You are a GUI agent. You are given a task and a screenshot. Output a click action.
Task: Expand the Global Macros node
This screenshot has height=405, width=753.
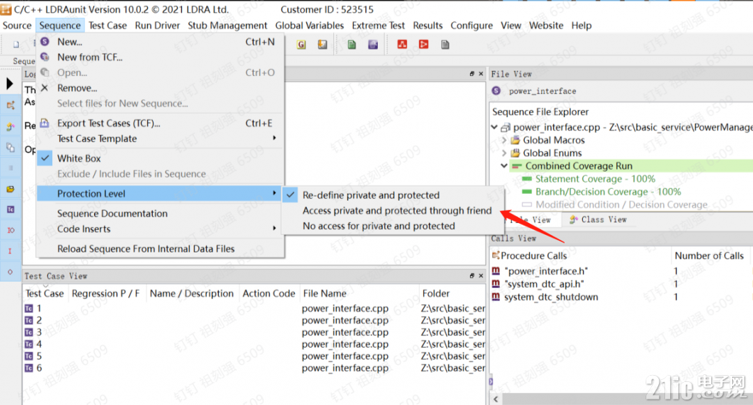click(x=504, y=140)
